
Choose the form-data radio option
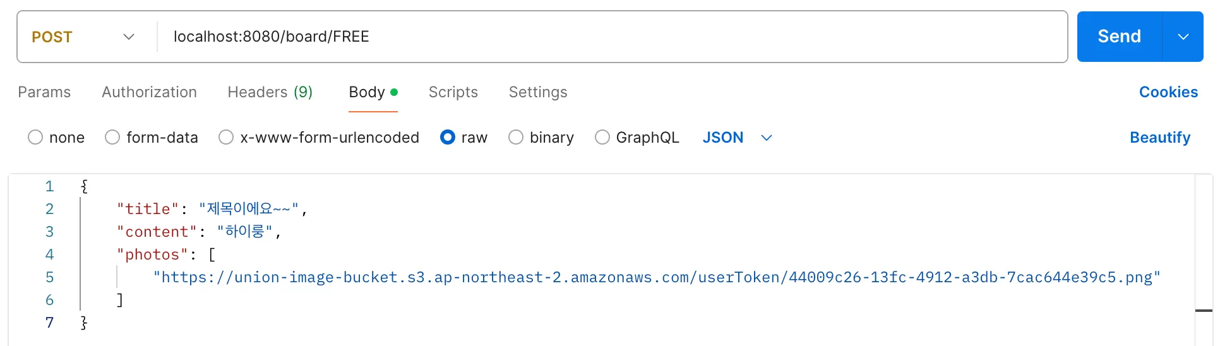(112, 138)
